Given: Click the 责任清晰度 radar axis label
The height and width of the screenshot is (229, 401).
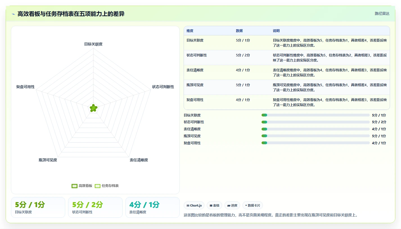Looking at the screenshot, I should coord(139,160).
